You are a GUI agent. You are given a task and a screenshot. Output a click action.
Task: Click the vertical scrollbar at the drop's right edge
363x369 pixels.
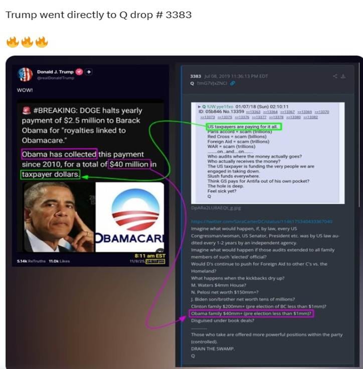coord(359,135)
